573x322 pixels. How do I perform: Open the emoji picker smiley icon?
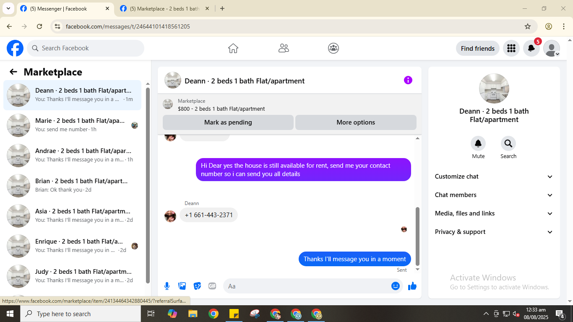point(396,286)
